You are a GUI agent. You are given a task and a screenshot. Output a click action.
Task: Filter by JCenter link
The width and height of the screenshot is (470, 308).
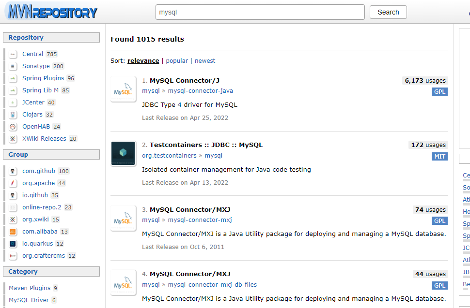(x=33, y=103)
